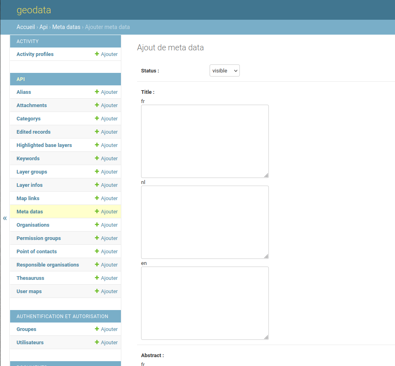Click the plus icon beside Activity profiles
395x366 pixels.
click(97, 54)
